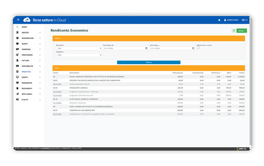Click the Descrizione column header
Screen dimensions: 264x166
[74, 73]
